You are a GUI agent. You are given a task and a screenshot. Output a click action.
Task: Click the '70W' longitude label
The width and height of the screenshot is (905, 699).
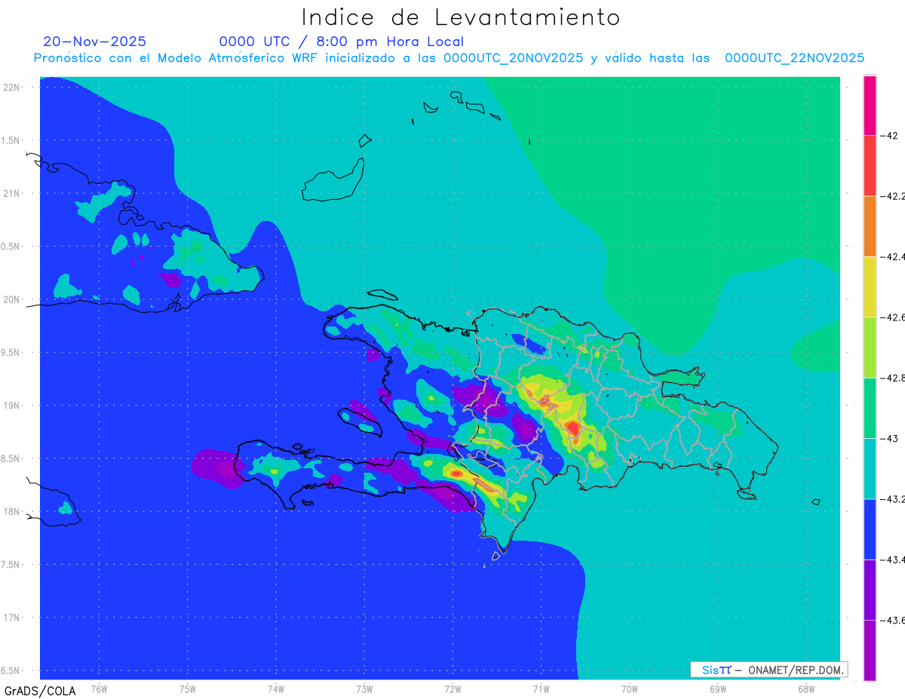(629, 688)
